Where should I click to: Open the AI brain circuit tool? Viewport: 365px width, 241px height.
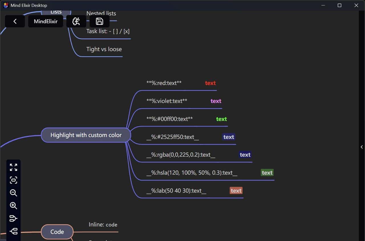tap(76, 21)
